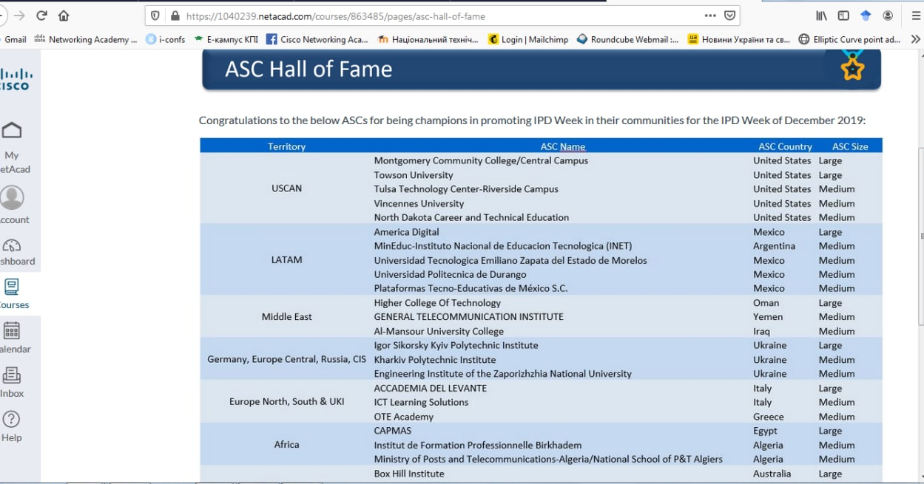Select the Box Hill Institute entry
The image size is (924, 484).
[409, 474]
